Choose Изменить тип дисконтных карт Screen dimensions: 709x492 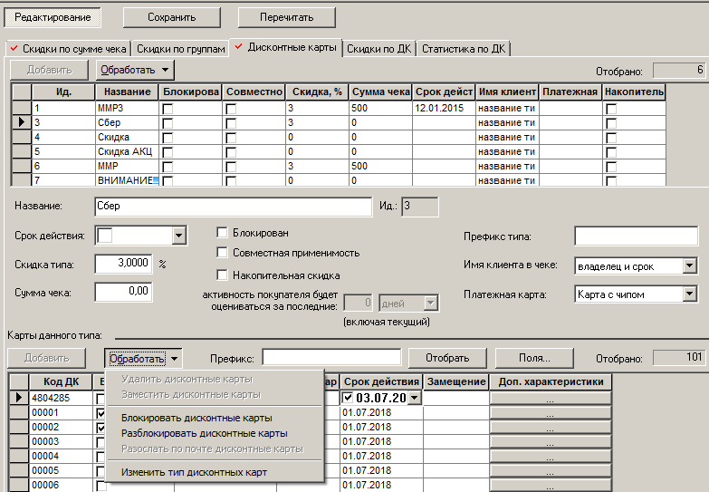tap(194, 472)
